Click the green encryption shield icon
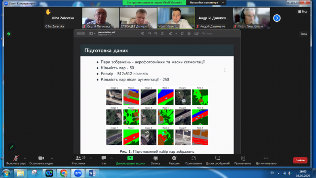The height and width of the screenshot is (178, 316). [x=9, y=34]
